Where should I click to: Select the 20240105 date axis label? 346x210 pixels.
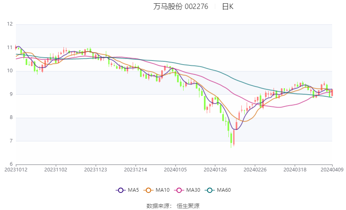pyautogui.click(x=175, y=170)
